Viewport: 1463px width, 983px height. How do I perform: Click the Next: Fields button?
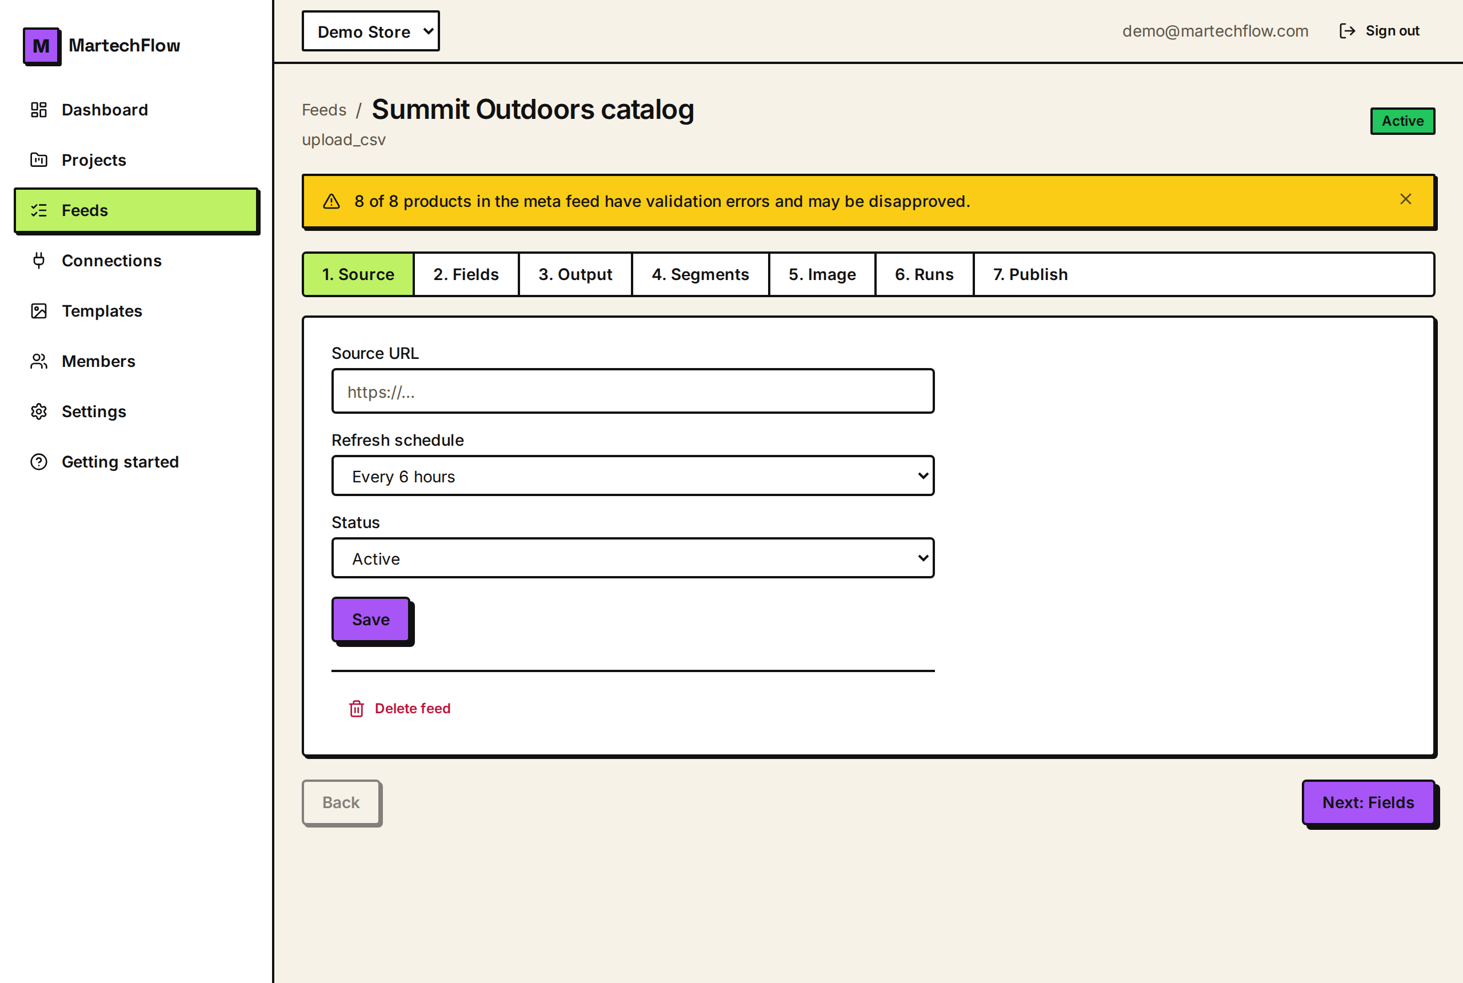(x=1368, y=802)
